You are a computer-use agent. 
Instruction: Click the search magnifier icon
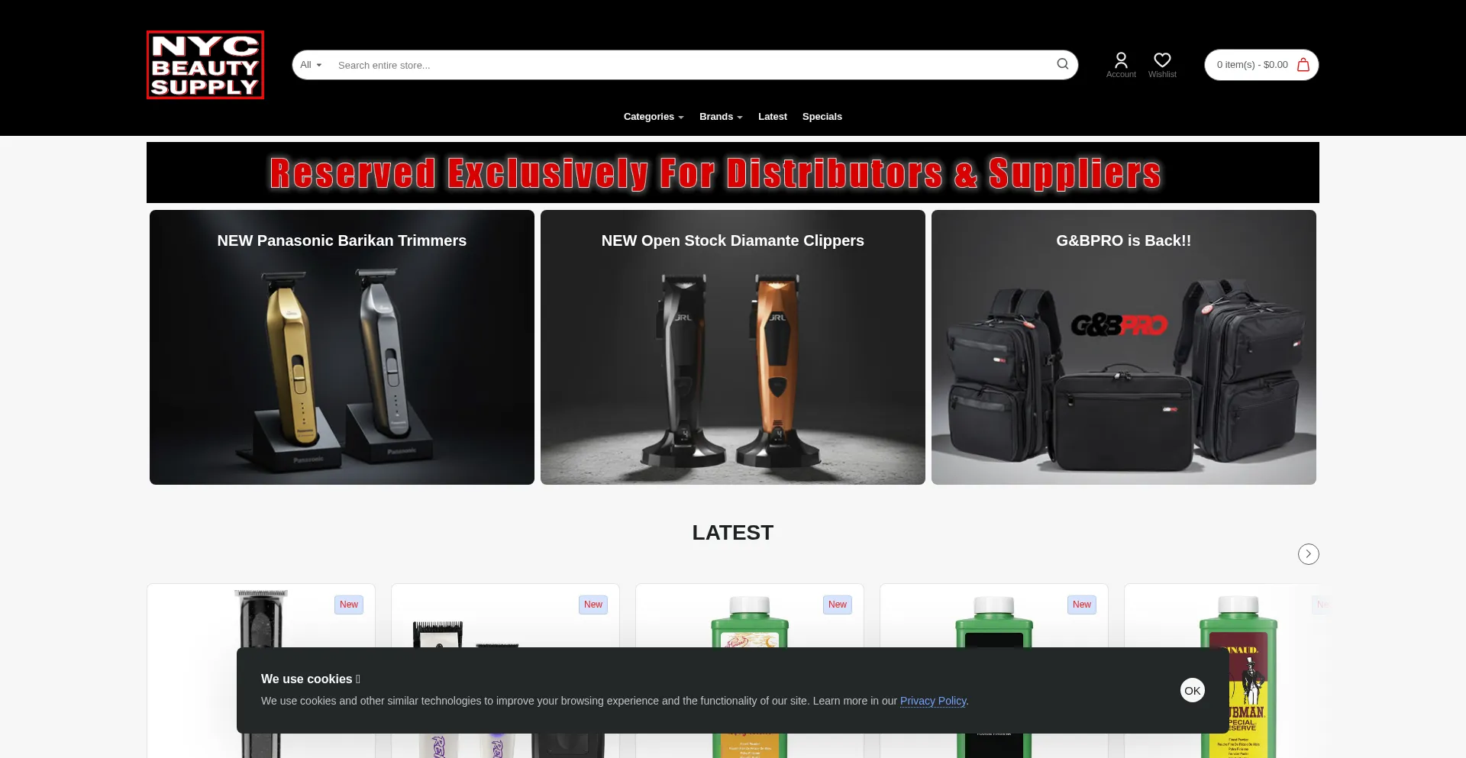[1062, 64]
